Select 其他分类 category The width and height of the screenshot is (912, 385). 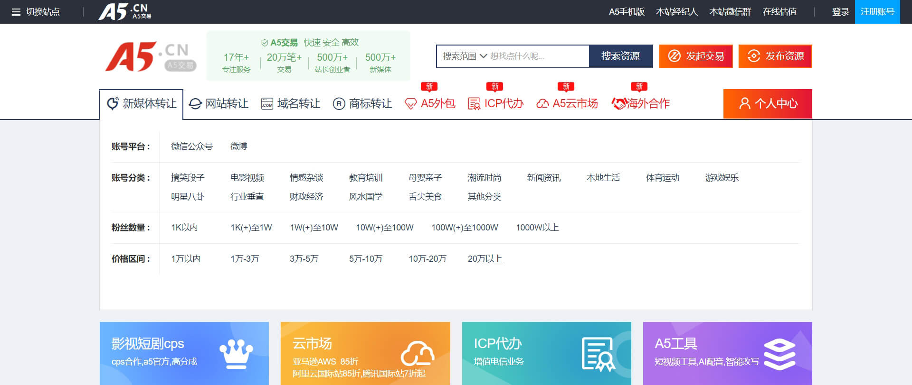coord(484,197)
